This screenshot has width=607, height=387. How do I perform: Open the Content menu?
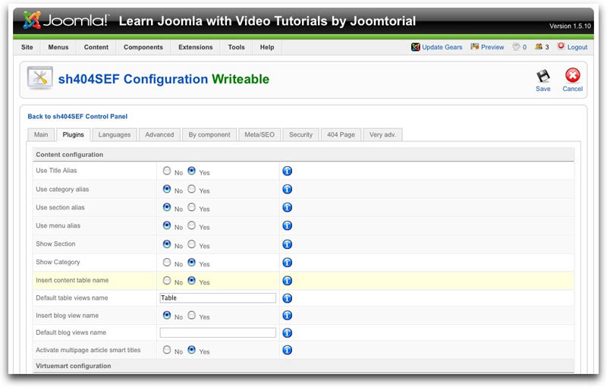96,47
